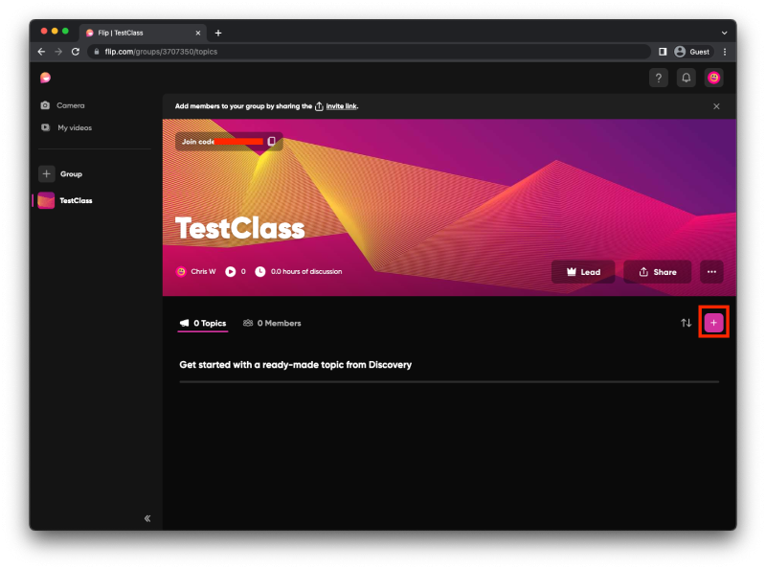Open the browser menu with three dots
This screenshot has height=569, width=766.
click(x=725, y=52)
